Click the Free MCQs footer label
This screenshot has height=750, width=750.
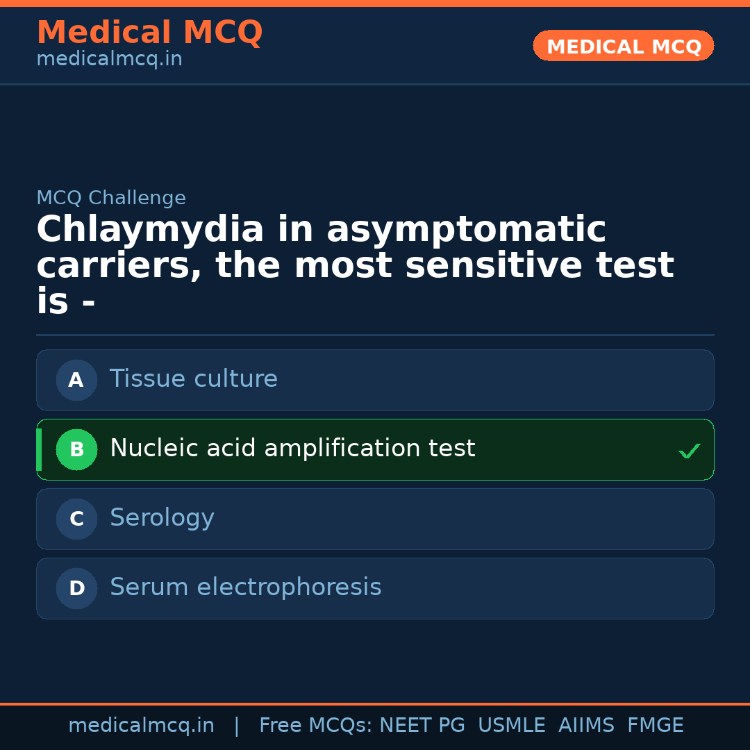tap(315, 726)
